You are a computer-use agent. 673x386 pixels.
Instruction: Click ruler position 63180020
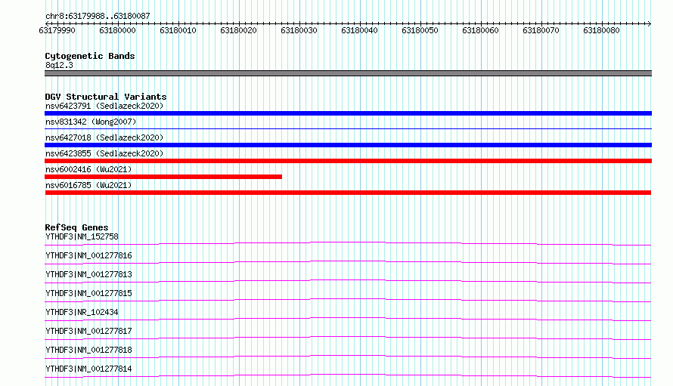pos(239,30)
